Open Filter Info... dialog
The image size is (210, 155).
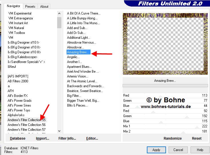(x=67, y=138)
